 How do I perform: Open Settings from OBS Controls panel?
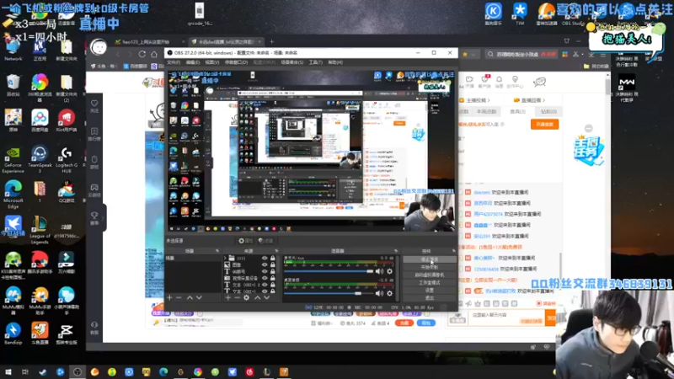click(x=429, y=291)
